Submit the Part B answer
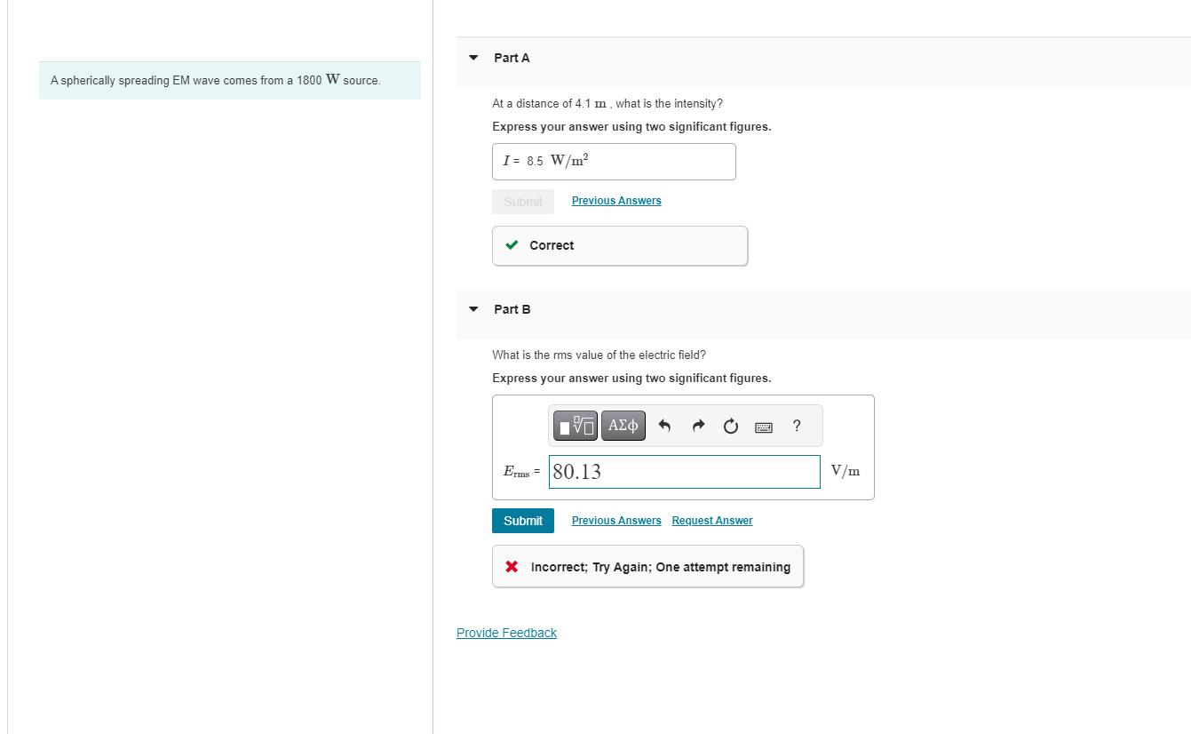The width and height of the screenshot is (1191, 734). click(523, 521)
